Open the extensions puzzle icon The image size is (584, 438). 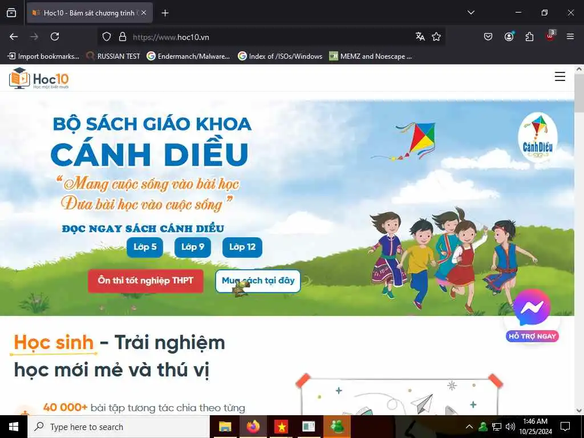(529, 36)
